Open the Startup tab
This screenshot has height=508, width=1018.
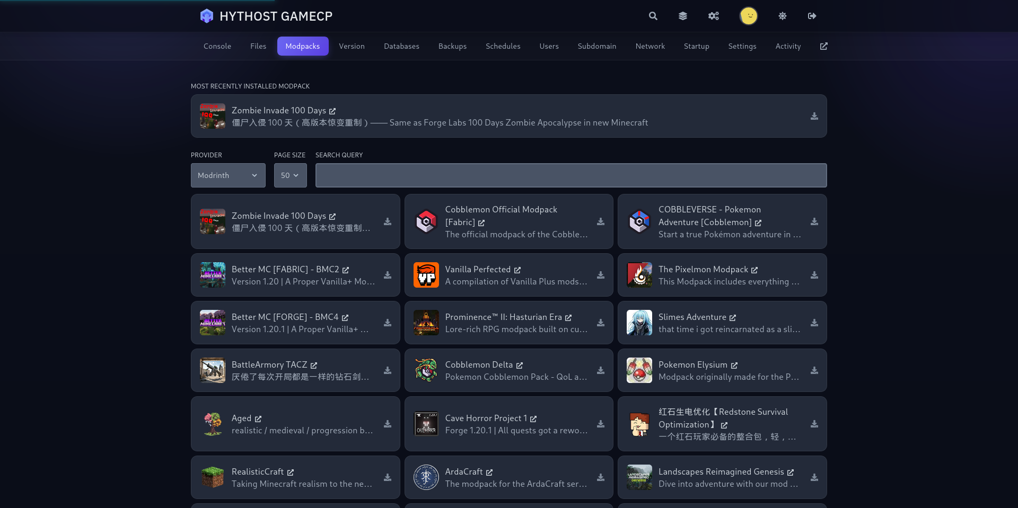click(697, 46)
